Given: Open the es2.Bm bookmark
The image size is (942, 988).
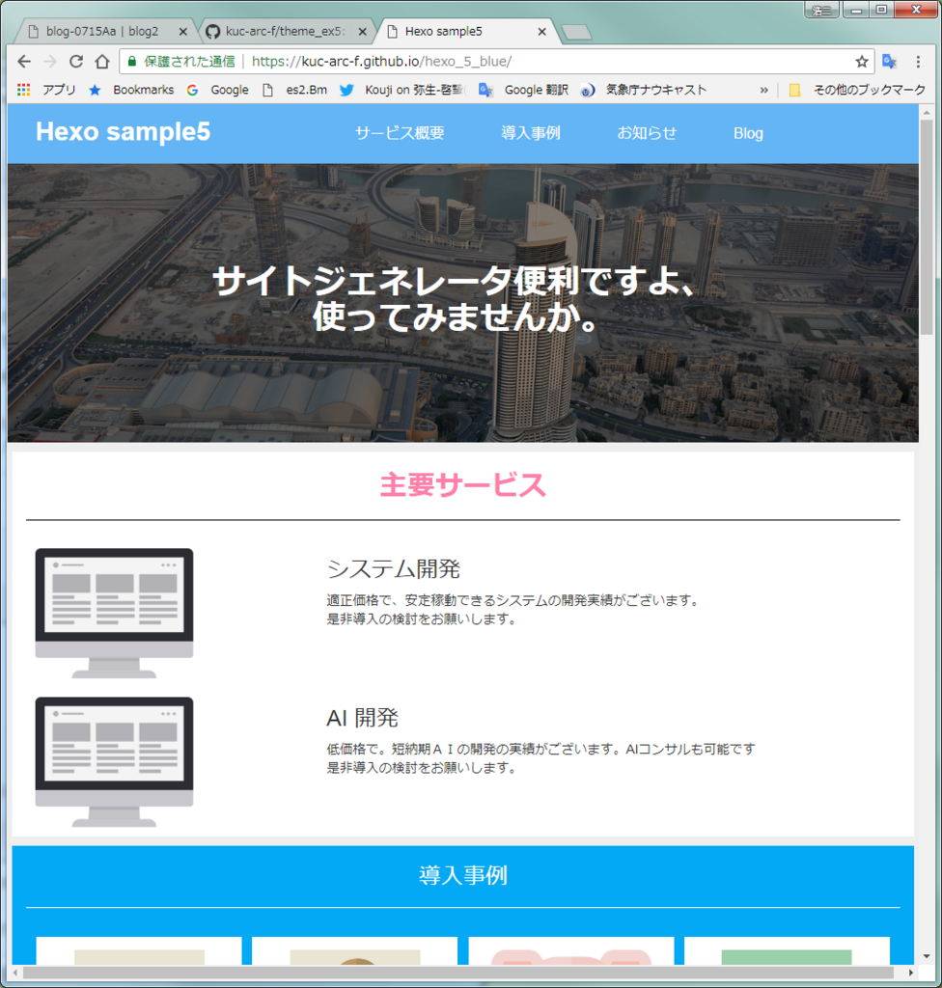Looking at the screenshot, I should (x=294, y=90).
